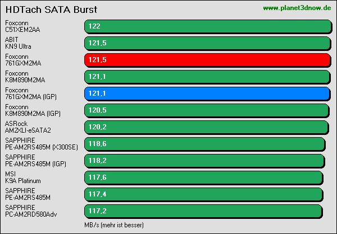Click the Foxconn K8M890M2MA green bar value 121,1
337x234 pixels.
97,77
